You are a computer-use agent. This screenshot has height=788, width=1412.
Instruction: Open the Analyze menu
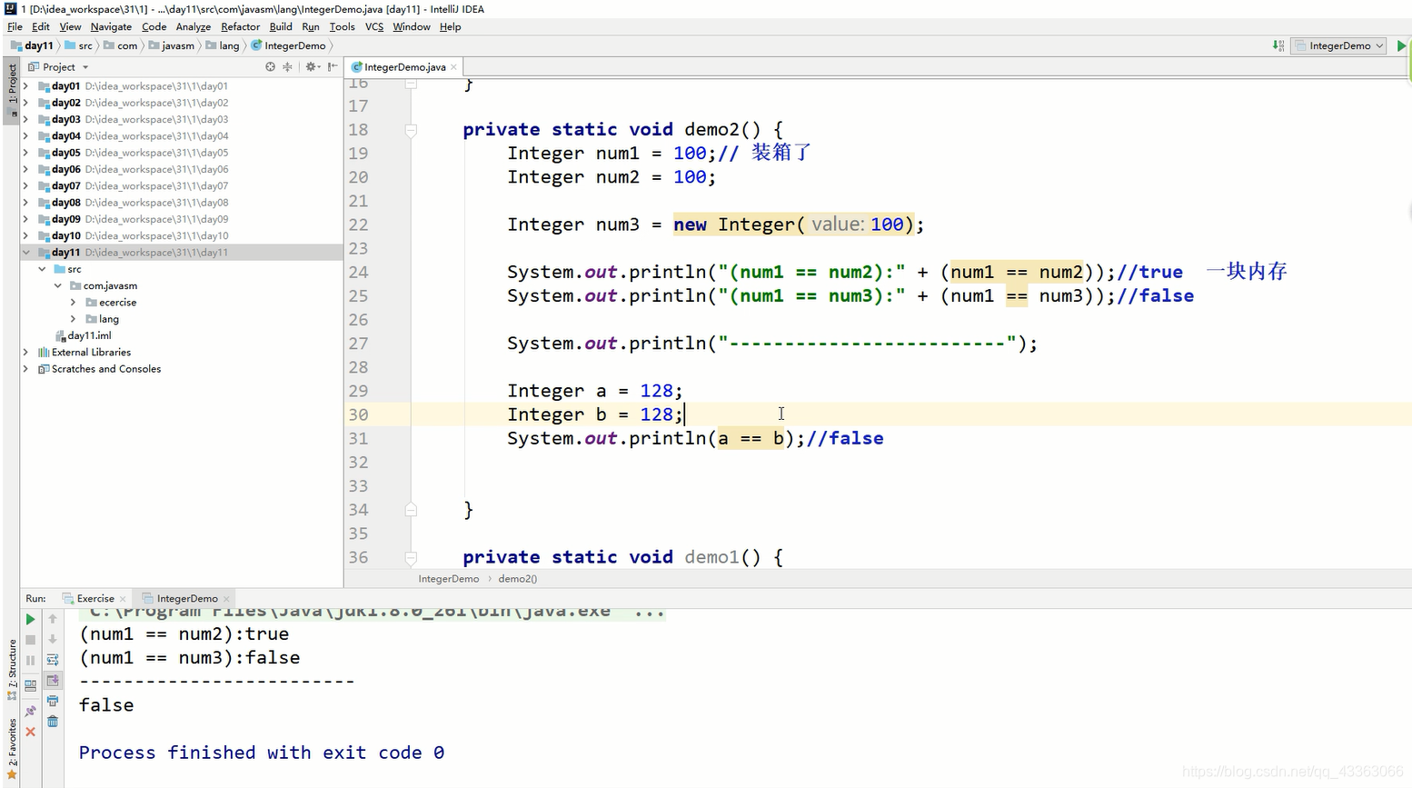[193, 26]
